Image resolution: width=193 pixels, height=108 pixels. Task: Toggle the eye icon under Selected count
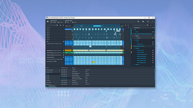pyautogui.click(x=73, y=22)
